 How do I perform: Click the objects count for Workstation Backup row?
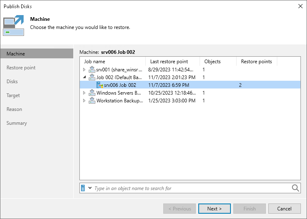(204, 100)
